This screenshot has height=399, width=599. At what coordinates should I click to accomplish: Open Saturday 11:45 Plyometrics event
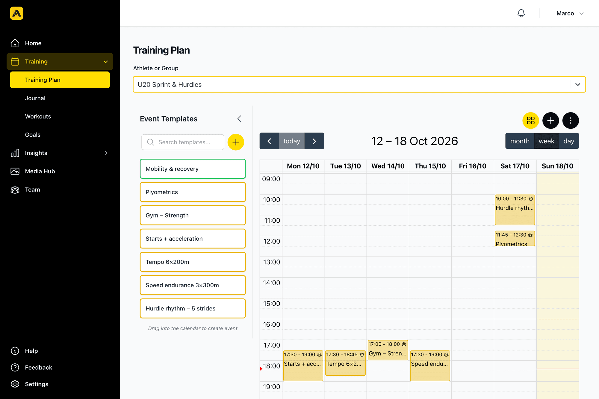[515, 239]
